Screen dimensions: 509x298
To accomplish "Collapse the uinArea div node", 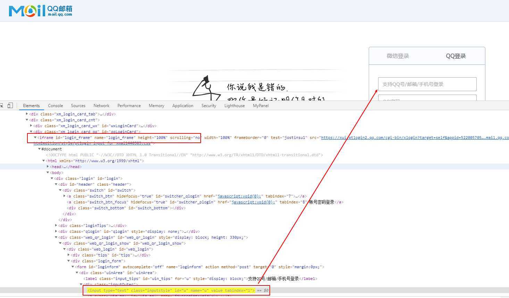I will tap(77, 273).
